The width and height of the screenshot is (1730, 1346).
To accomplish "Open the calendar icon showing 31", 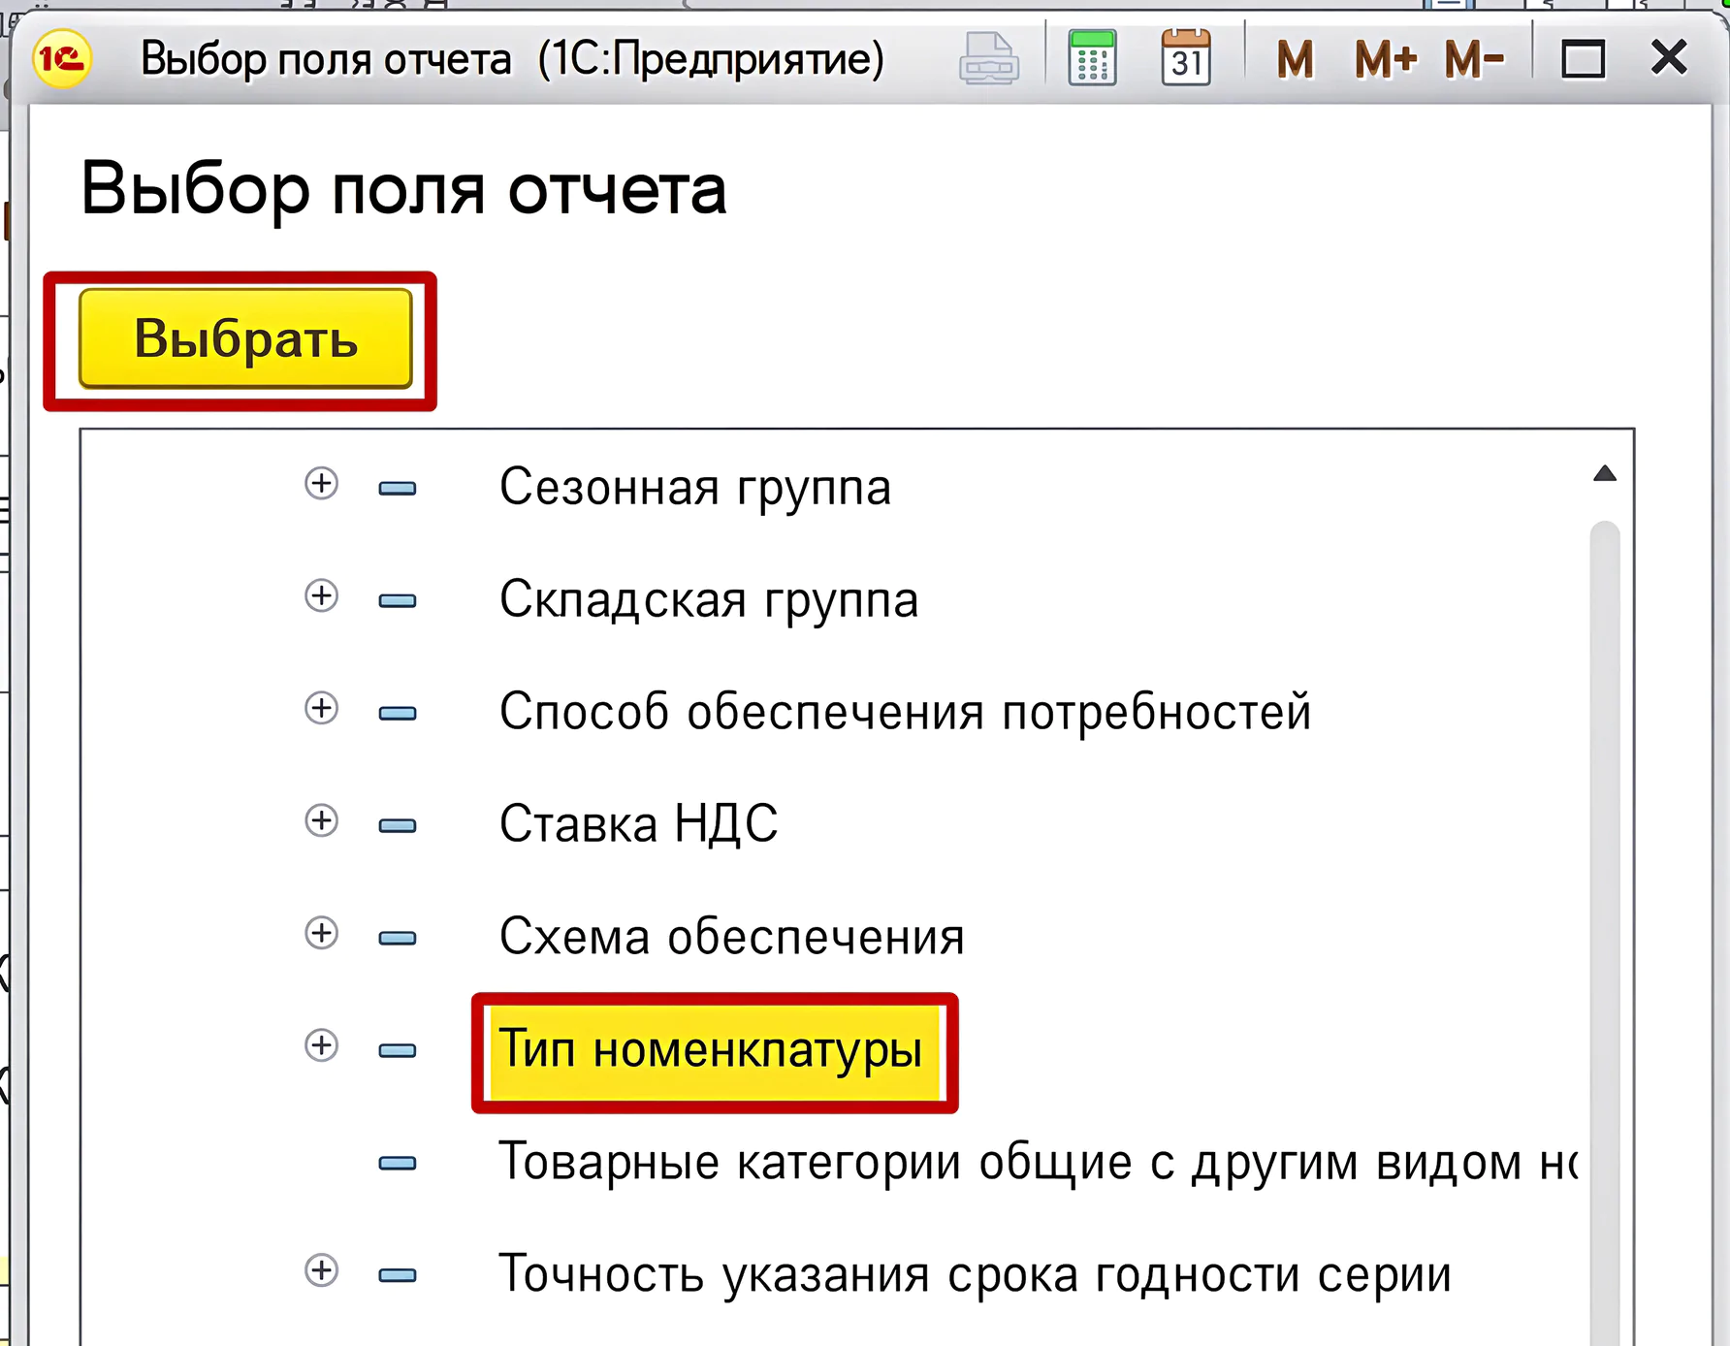I will click(x=1186, y=58).
